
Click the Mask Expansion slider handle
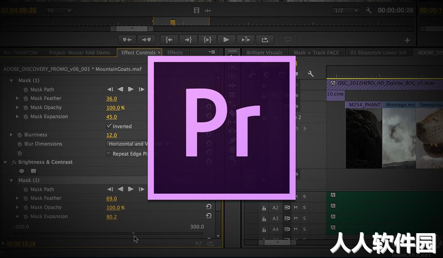pos(133,233)
